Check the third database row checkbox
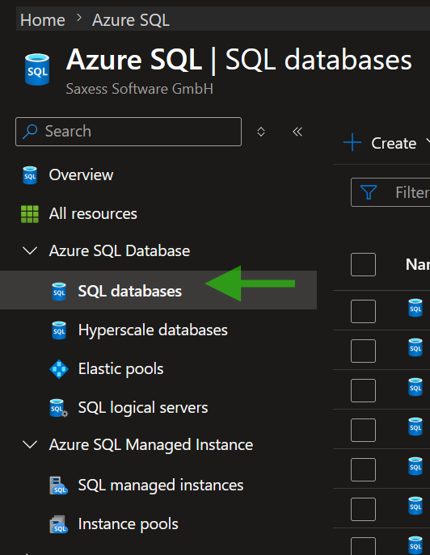Image resolution: width=430 pixels, height=555 pixels. [x=363, y=390]
